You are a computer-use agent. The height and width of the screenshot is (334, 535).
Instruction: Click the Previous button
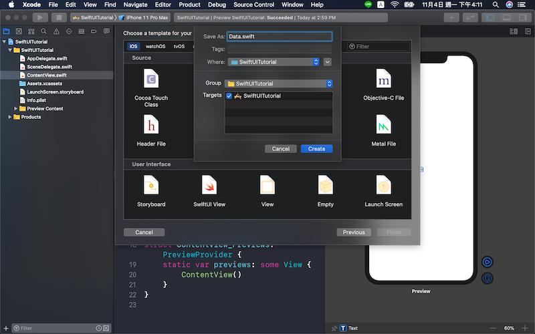click(x=354, y=232)
